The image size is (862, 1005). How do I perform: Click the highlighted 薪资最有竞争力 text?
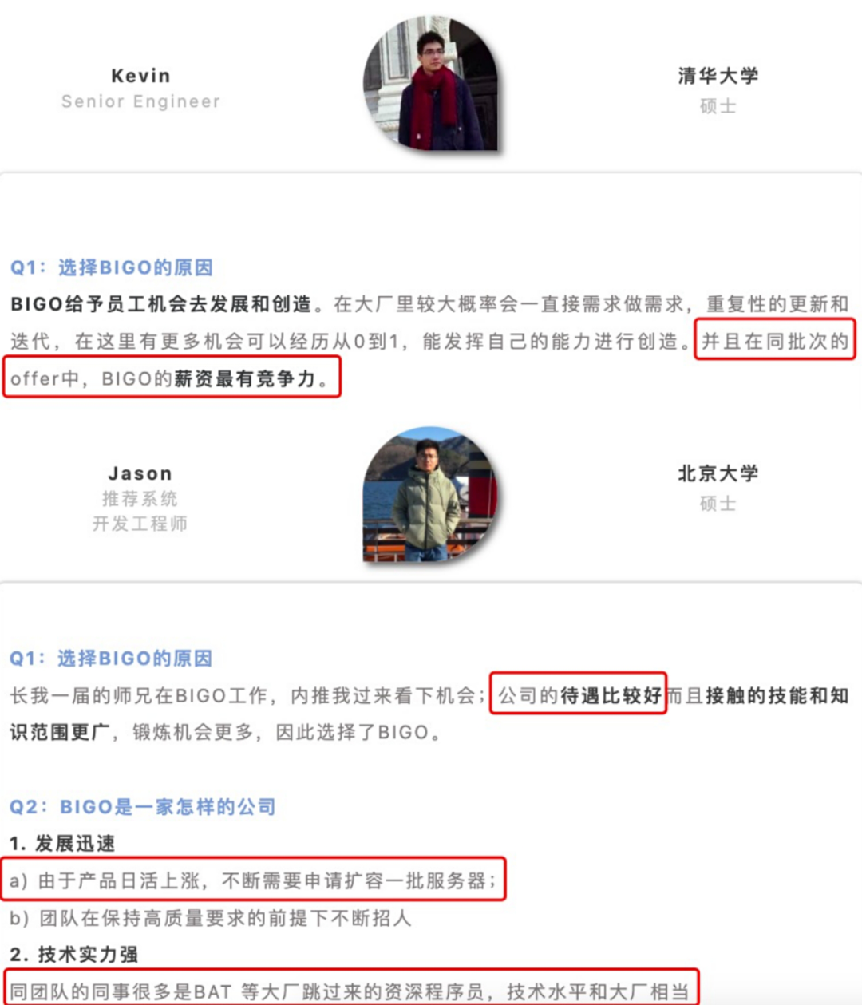[x=246, y=379]
